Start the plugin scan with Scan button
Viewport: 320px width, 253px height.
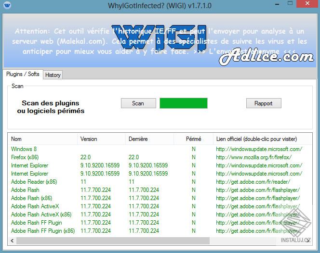pos(138,103)
